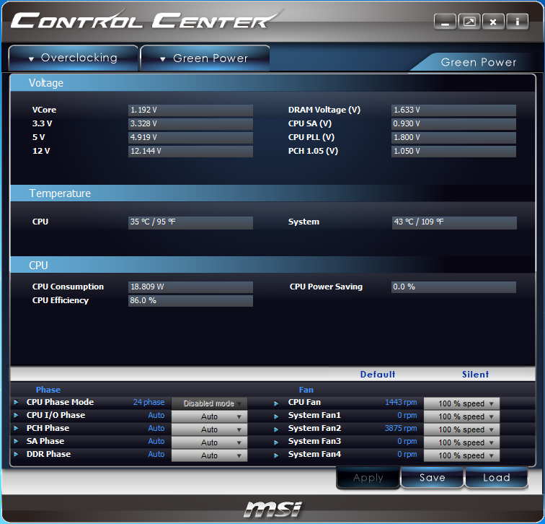Click the System temperature 43 °C field
This screenshot has width=545, height=524.
(x=454, y=223)
